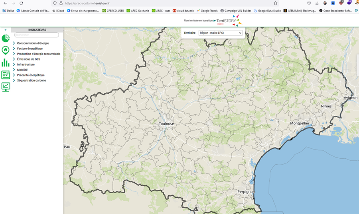Open the browser downloads icon
This screenshot has width=359, height=214.
[x=317, y=3]
